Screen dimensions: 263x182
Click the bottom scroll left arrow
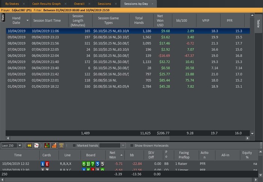coord(2,180)
